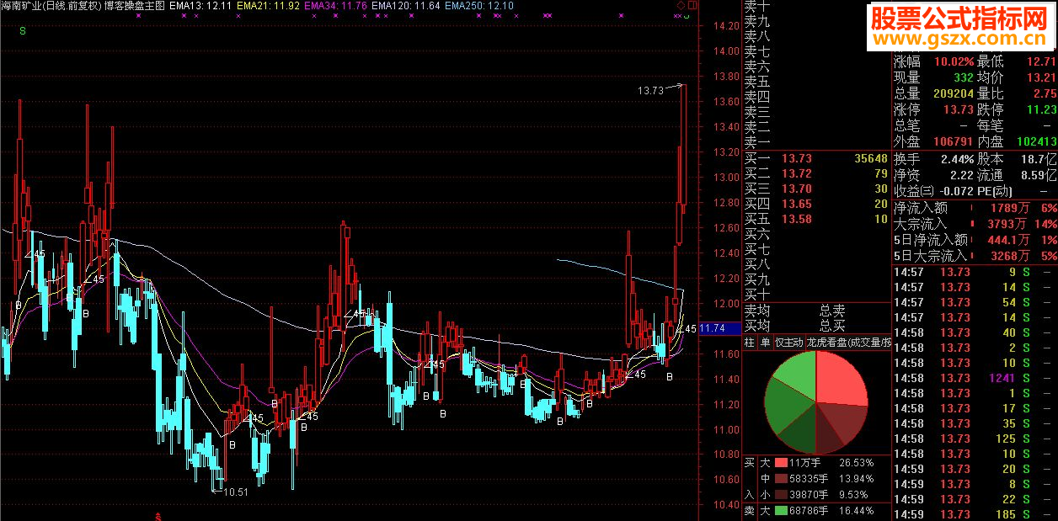Click the 跌停 11.23 value
This screenshot has height=521, width=1058.
pos(1041,109)
